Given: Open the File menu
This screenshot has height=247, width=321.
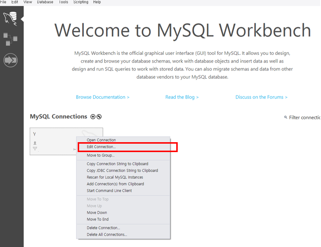Looking at the screenshot, I should click(x=3, y=2).
